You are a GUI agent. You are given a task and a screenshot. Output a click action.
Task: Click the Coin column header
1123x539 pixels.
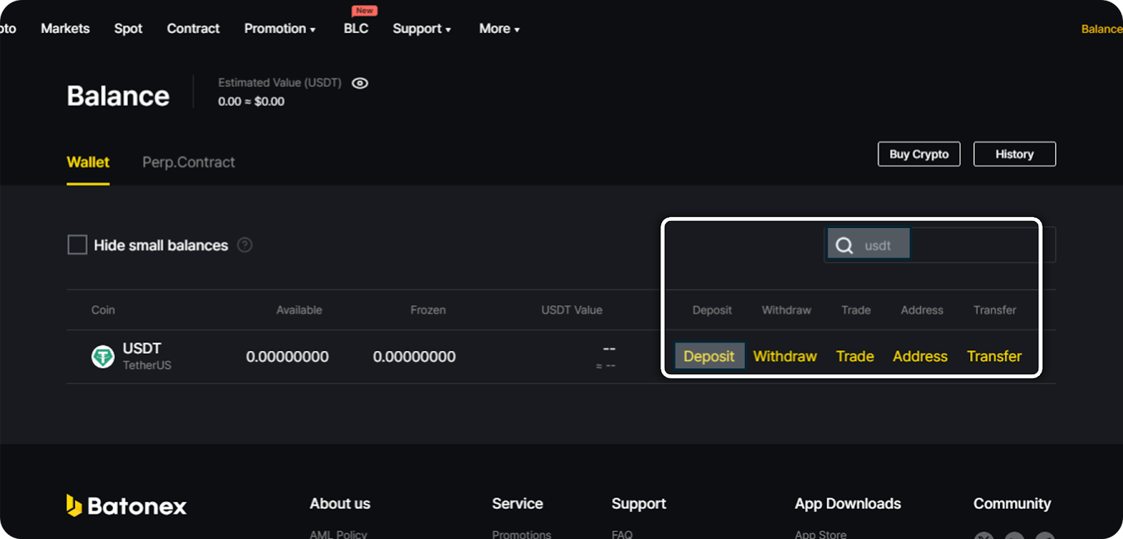coord(103,310)
